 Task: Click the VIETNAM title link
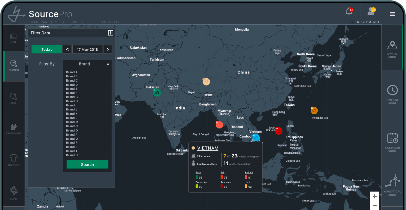tap(208, 148)
